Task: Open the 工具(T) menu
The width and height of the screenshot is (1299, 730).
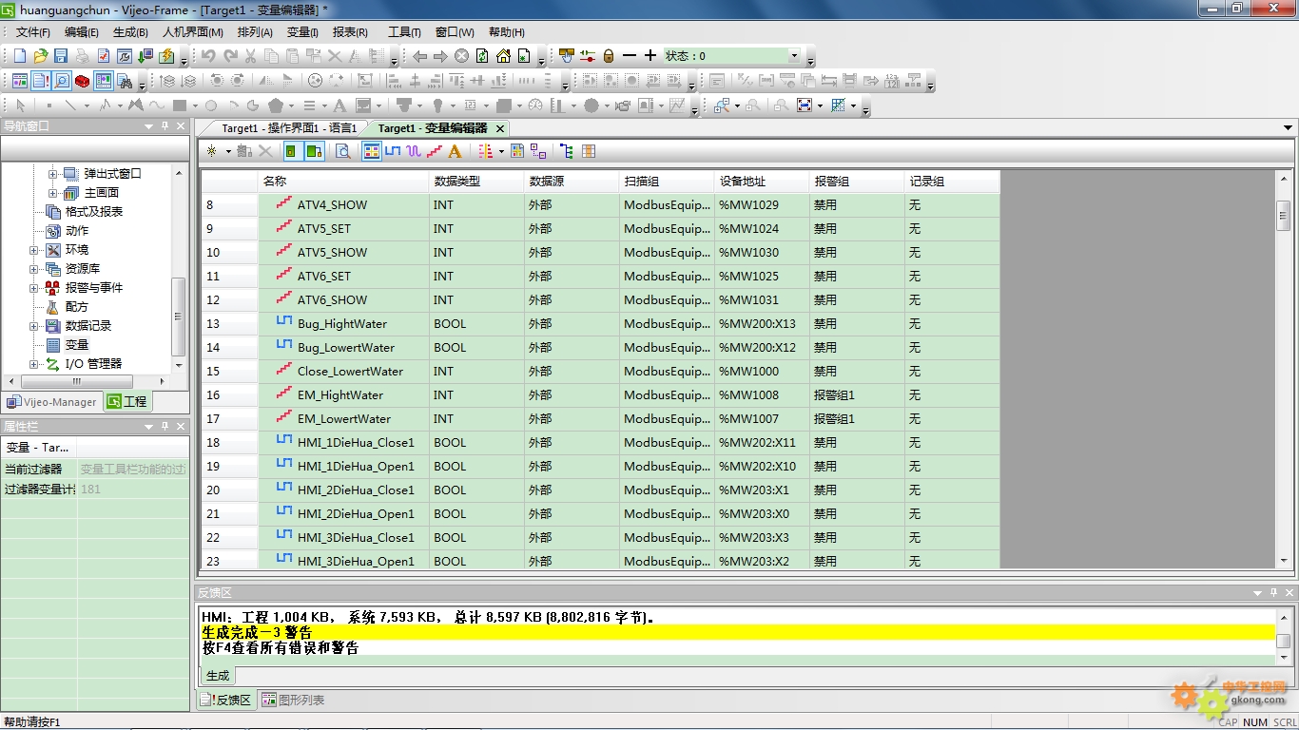Action: point(404,32)
